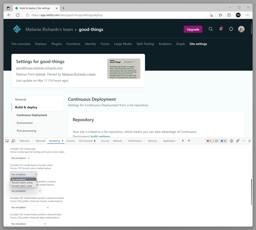Open the Split Testing nav item
Viewport: 256px width, 230px height.
tap(145, 44)
